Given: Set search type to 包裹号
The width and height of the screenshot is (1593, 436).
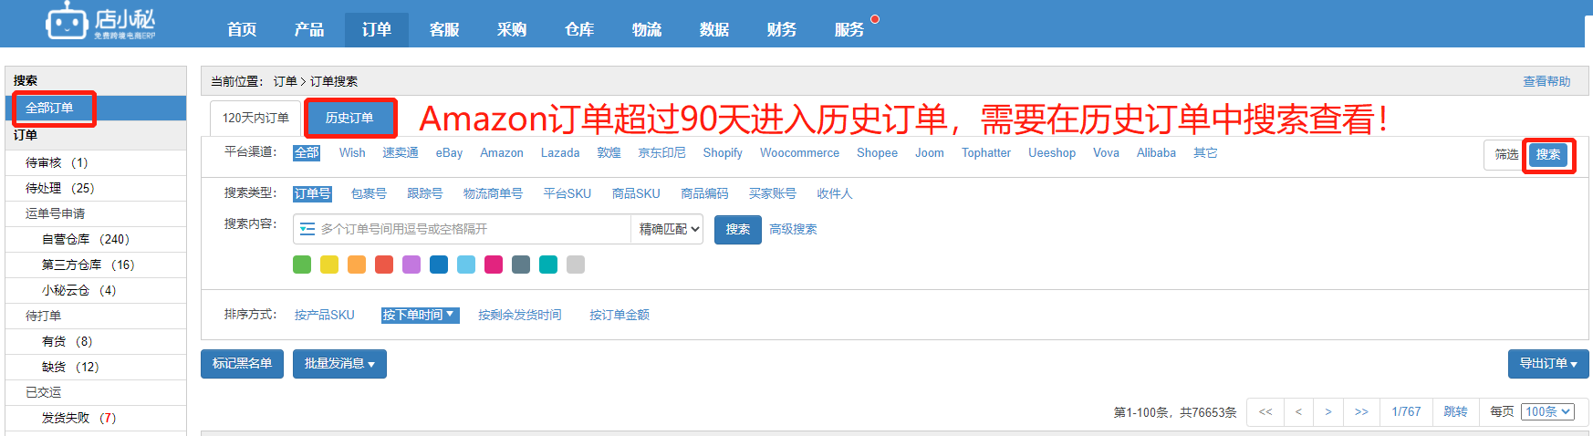Looking at the screenshot, I should [x=369, y=193].
